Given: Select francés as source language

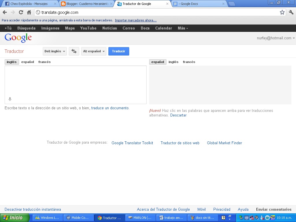Looking at the screenshot, I should pyautogui.click(x=45, y=62).
